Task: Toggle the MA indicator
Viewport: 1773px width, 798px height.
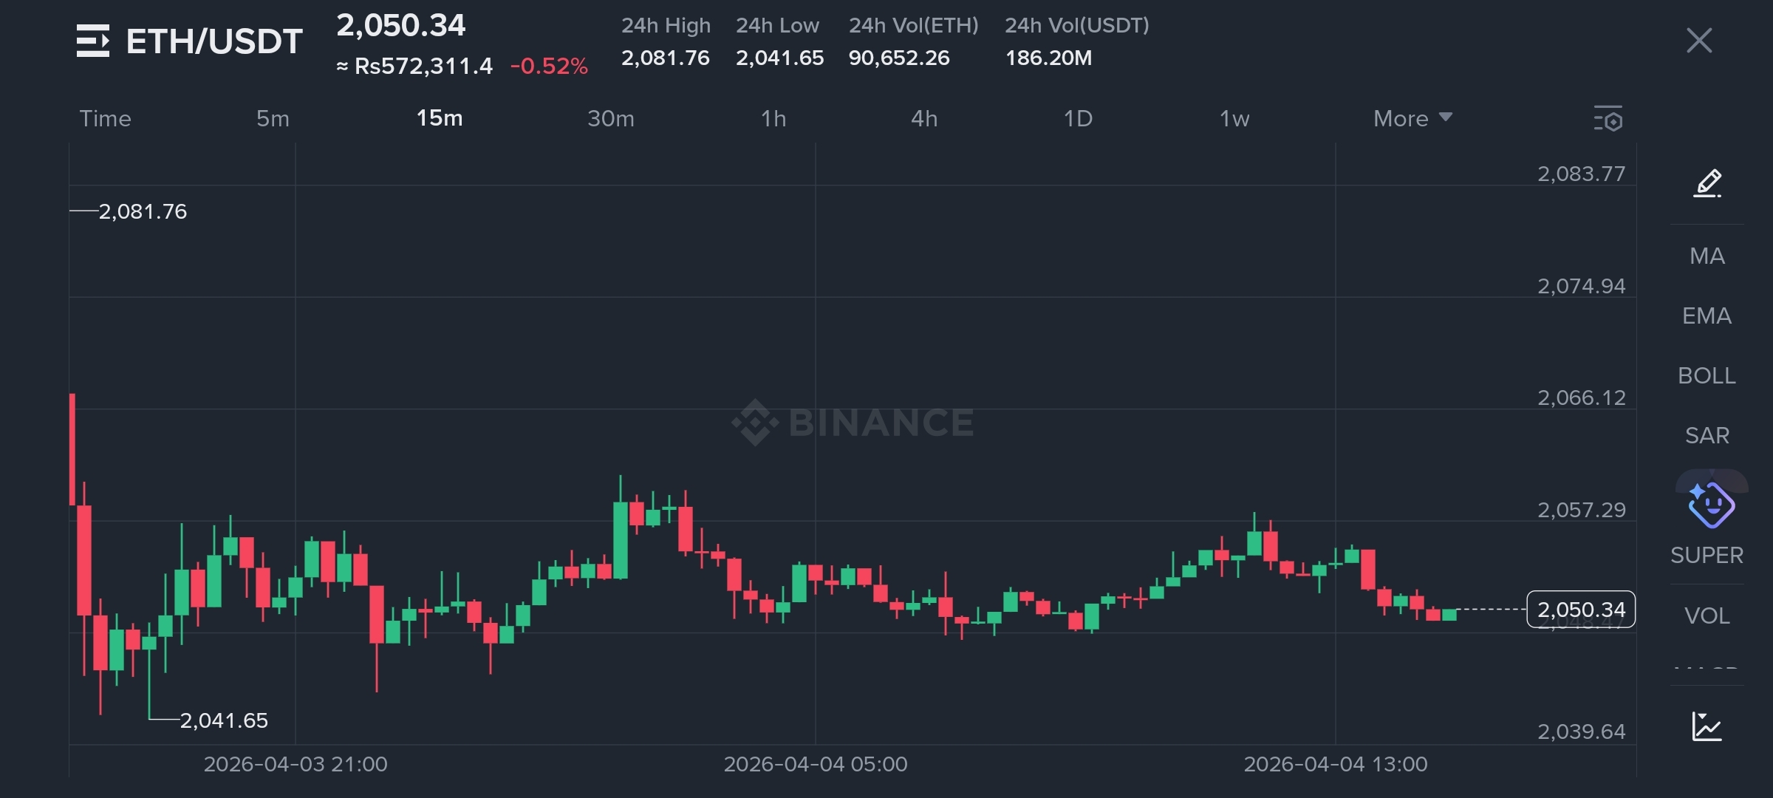Action: (x=1707, y=256)
